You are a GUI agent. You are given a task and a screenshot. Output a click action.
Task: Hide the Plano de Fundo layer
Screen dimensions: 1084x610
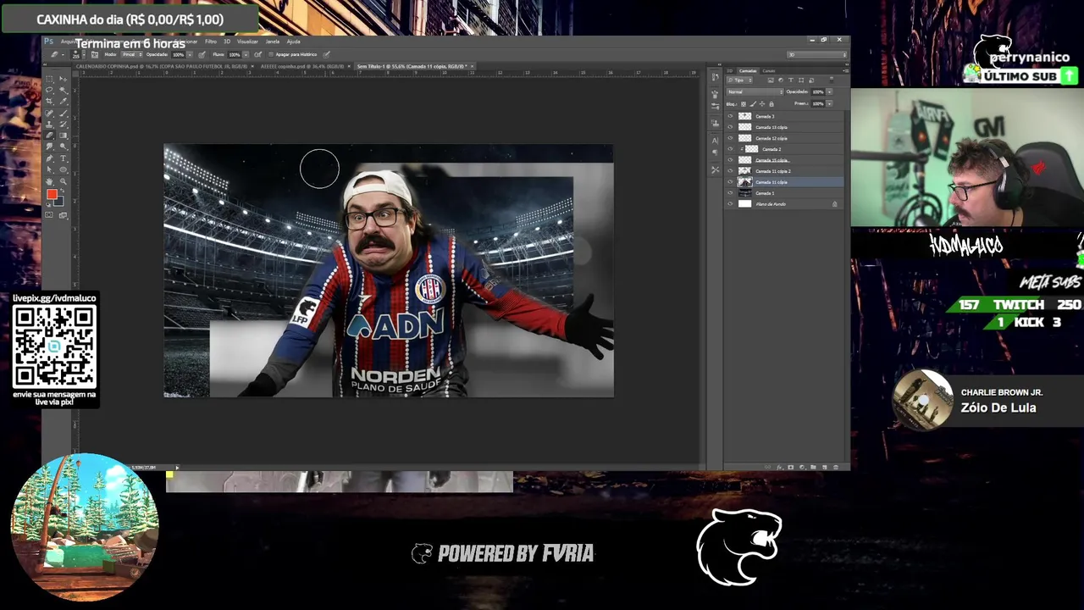[730, 204]
